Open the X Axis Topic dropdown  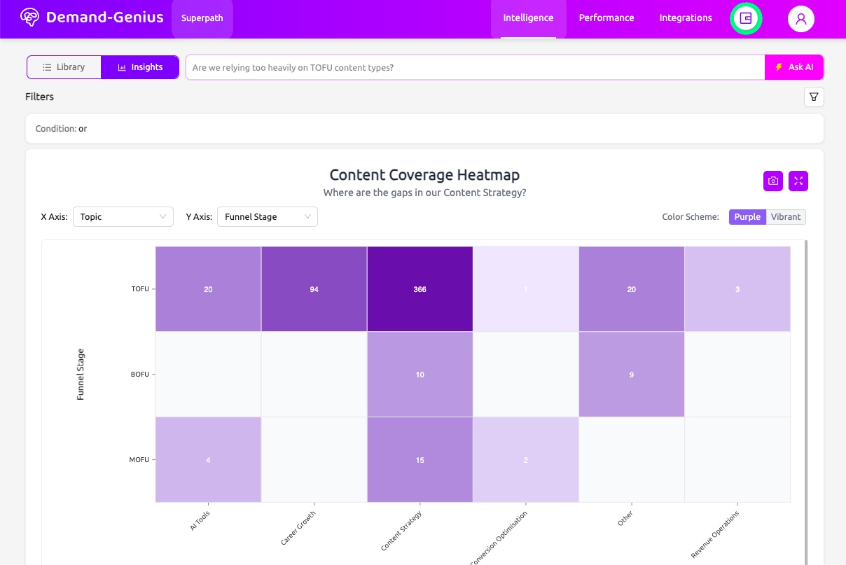pos(123,216)
